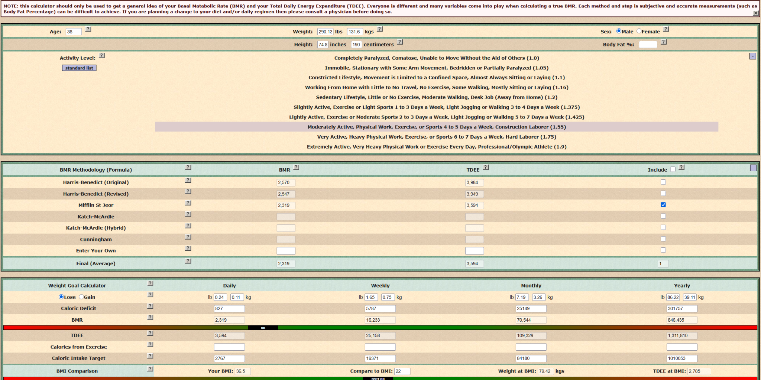Show help for the Cunningham formula
Screen dimensions: 761x380
click(x=188, y=237)
